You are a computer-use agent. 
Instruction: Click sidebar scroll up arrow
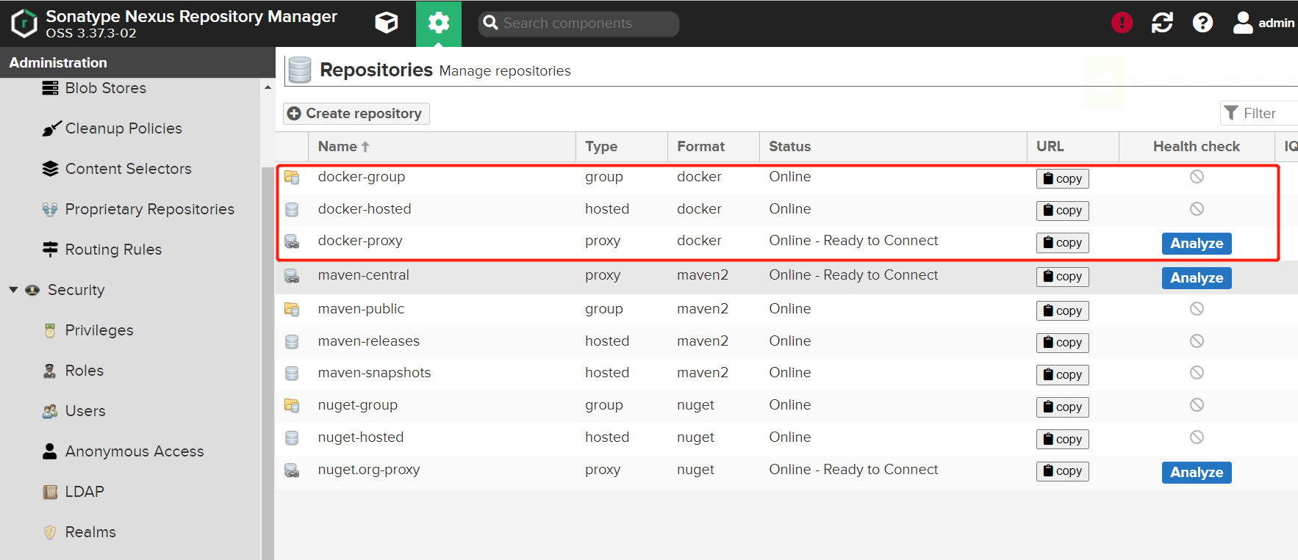coord(268,87)
